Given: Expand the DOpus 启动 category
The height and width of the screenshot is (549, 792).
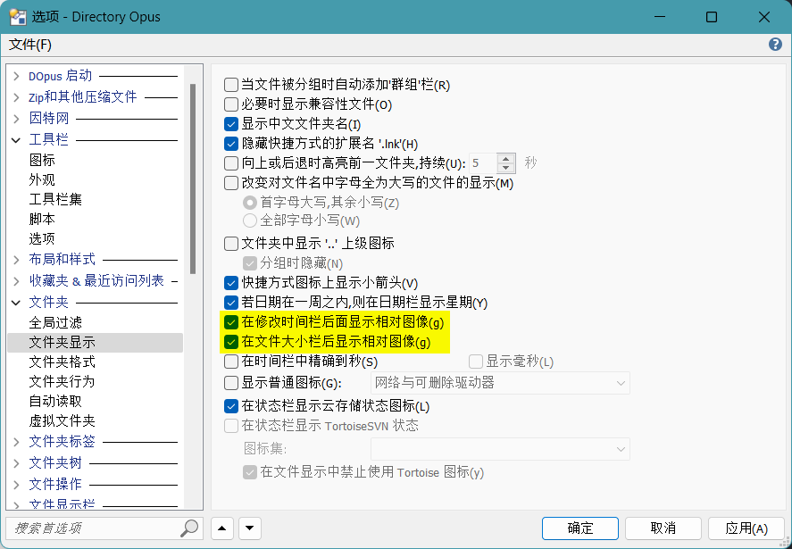Looking at the screenshot, I should (x=16, y=76).
